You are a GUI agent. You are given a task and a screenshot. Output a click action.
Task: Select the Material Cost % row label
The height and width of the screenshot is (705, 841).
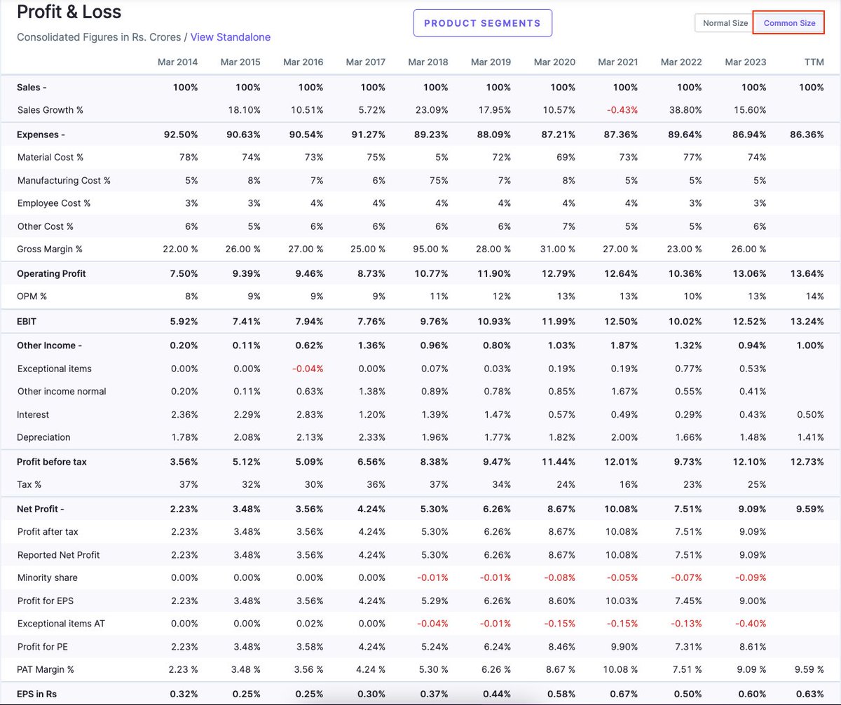pos(50,158)
